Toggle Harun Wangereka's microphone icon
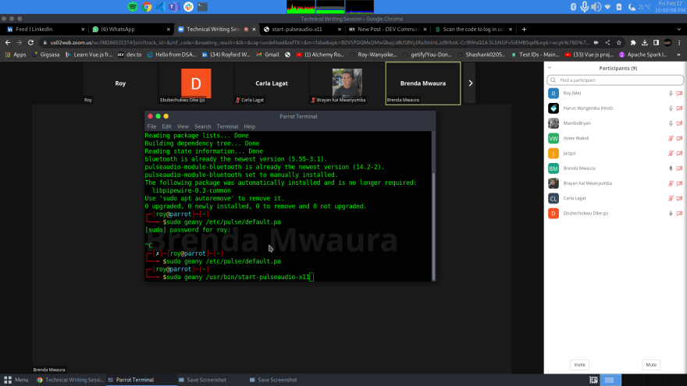This screenshot has width=687, height=386. point(671,108)
